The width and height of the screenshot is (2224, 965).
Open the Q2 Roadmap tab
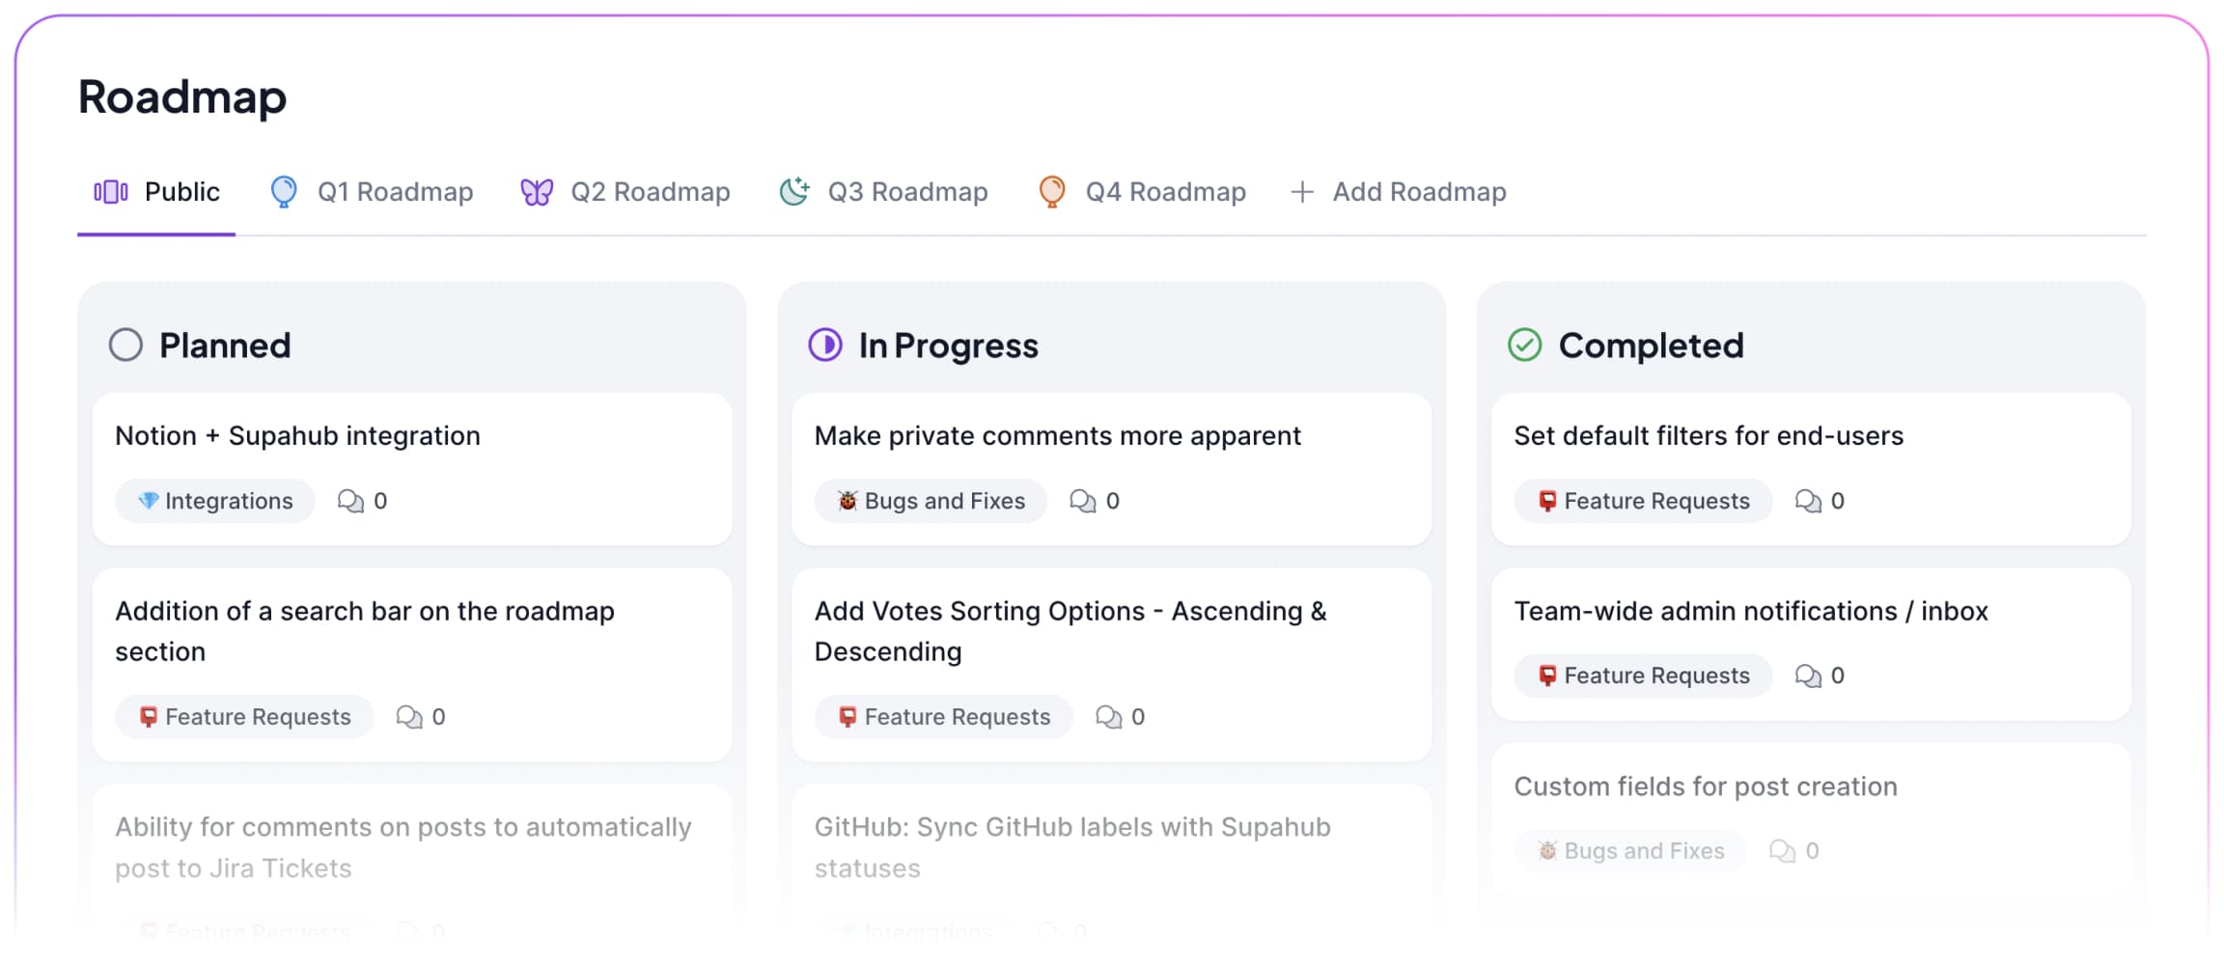(650, 192)
